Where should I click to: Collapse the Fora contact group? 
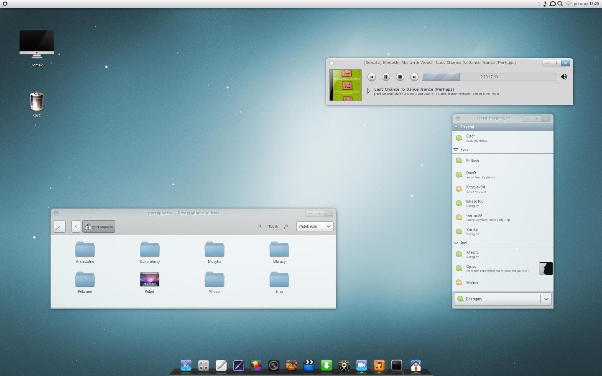(x=456, y=149)
